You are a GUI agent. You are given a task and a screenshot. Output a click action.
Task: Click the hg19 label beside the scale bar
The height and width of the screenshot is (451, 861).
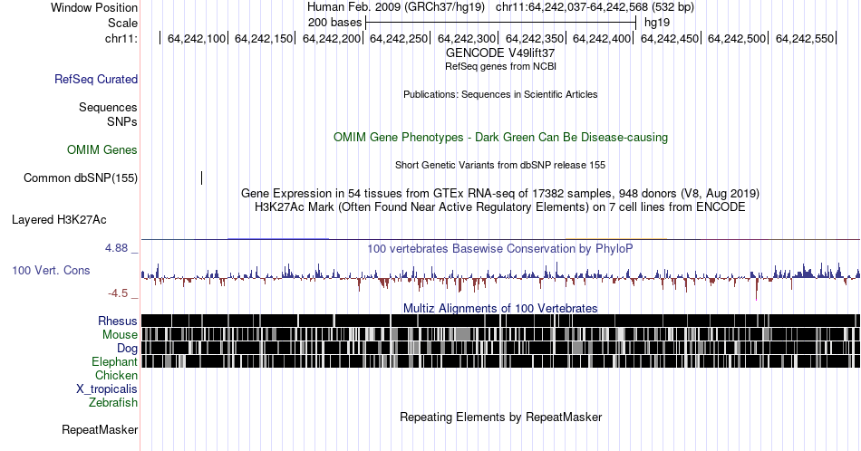click(657, 23)
